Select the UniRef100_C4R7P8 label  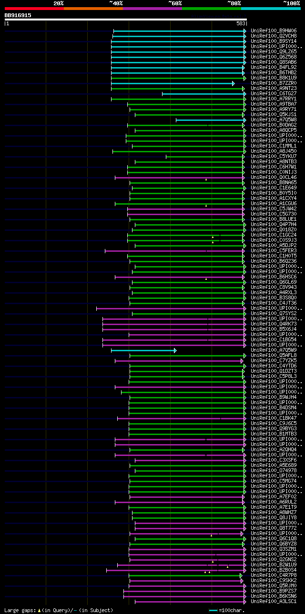click(x=273, y=575)
